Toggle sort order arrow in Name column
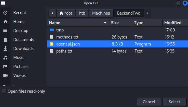The height and width of the screenshot is (107, 188). (105, 23)
